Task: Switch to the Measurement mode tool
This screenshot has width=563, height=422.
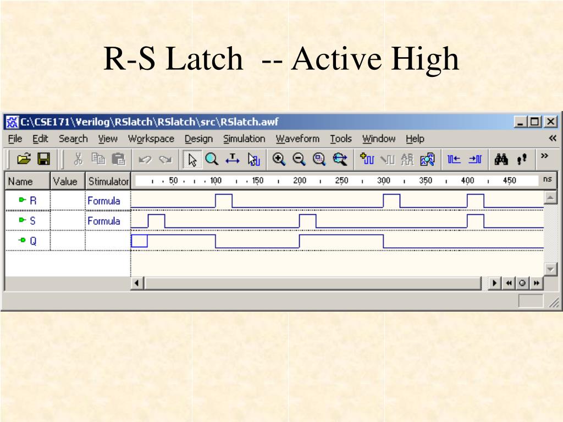Action: click(233, 159)
